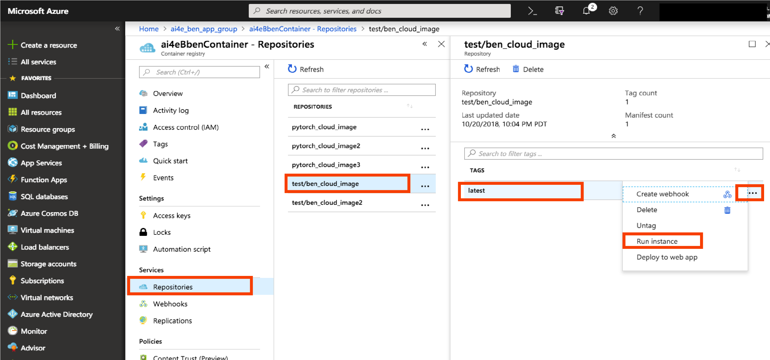Select Run instance from the context menu
Image resolution: width=770 pixels, height=360 pixels.
tap(657, 241)
